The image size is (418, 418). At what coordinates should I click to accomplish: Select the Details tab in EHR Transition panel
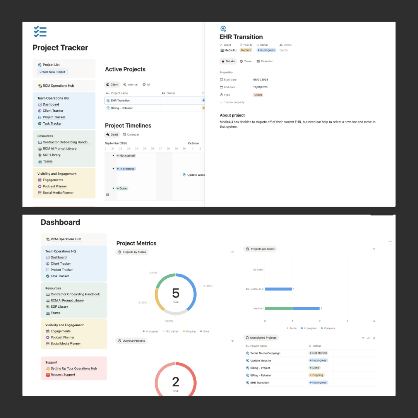pyautogui.click(x=228, y=61)
